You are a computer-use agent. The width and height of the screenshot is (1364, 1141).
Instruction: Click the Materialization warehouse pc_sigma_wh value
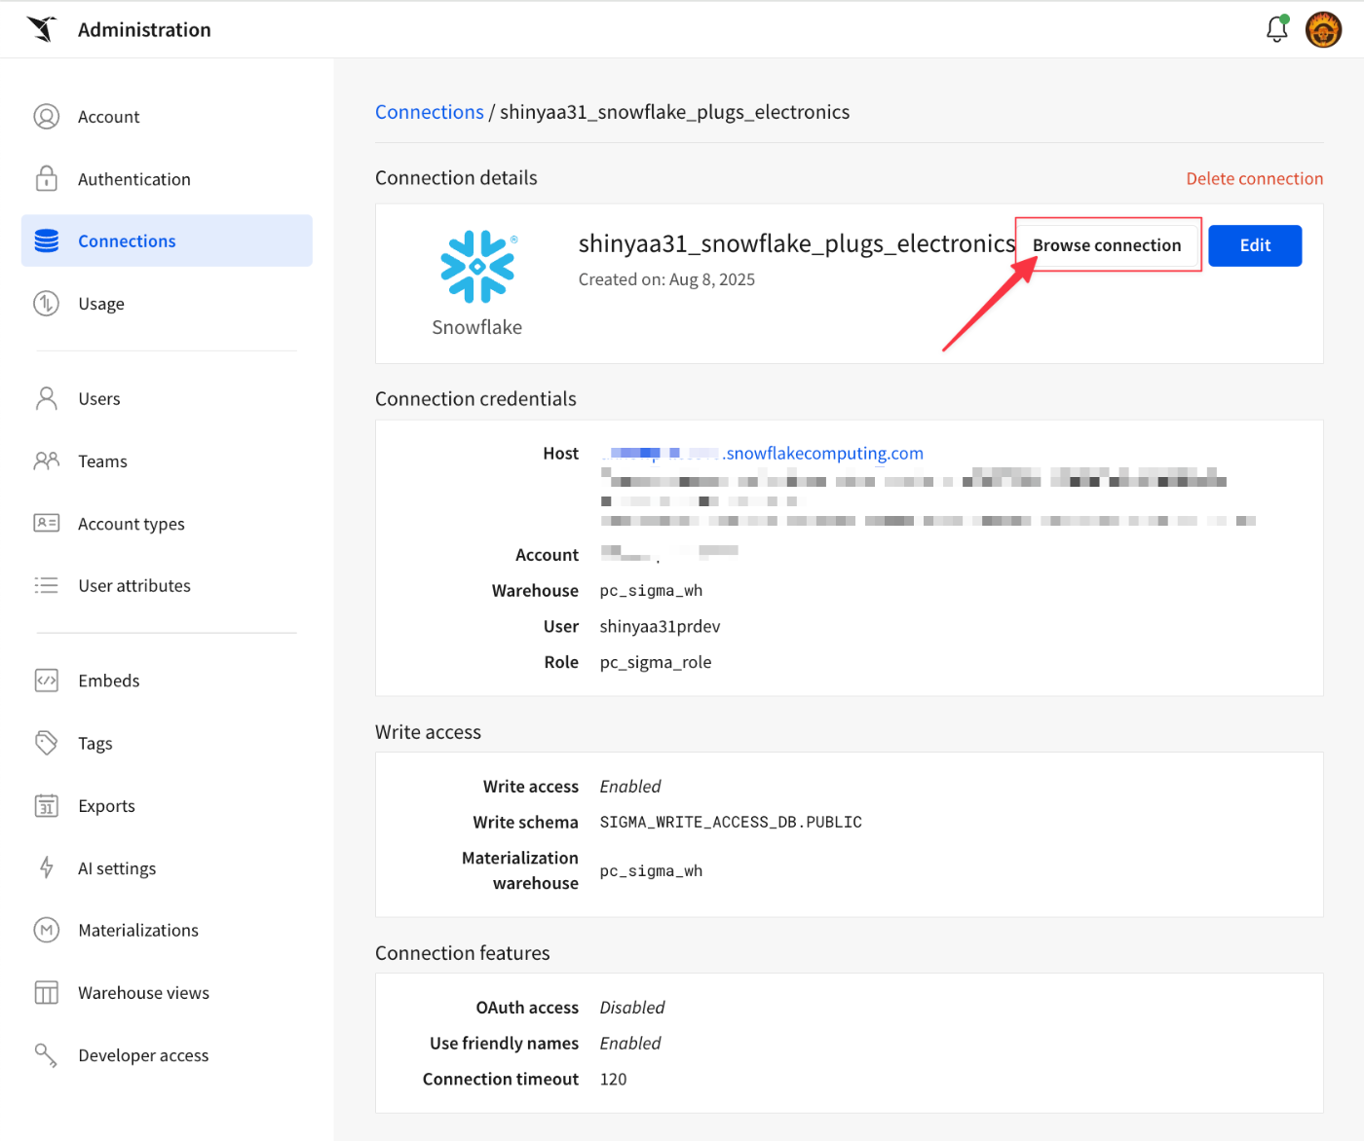coord(651,871)
